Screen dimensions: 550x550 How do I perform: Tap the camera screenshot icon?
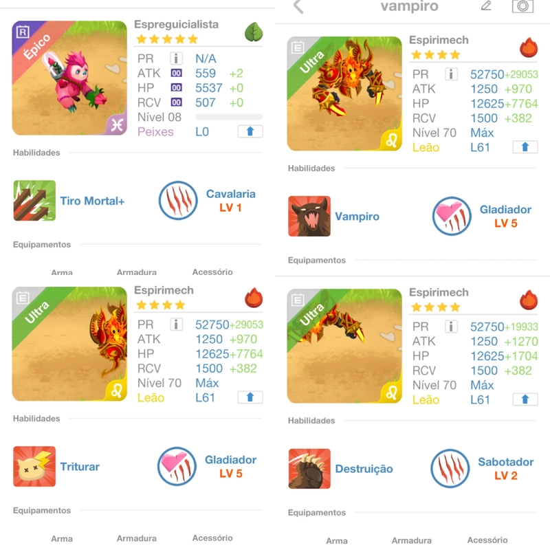[x=522, y=6]
